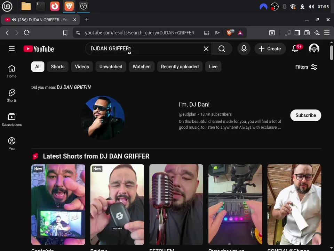The image size is (334, 251).
Task: Open Brave Rewards triangle icon
Action: (240, 33)
